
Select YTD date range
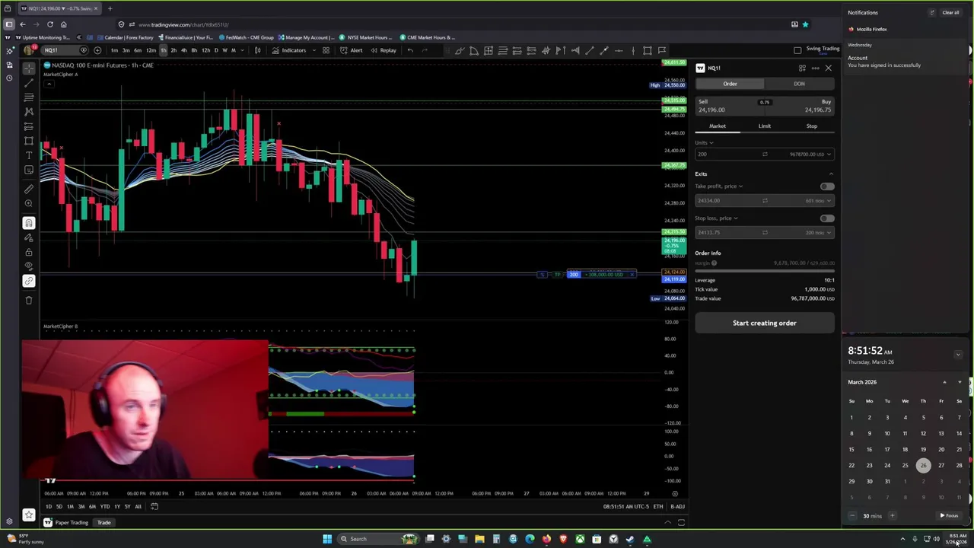(105, 507)
